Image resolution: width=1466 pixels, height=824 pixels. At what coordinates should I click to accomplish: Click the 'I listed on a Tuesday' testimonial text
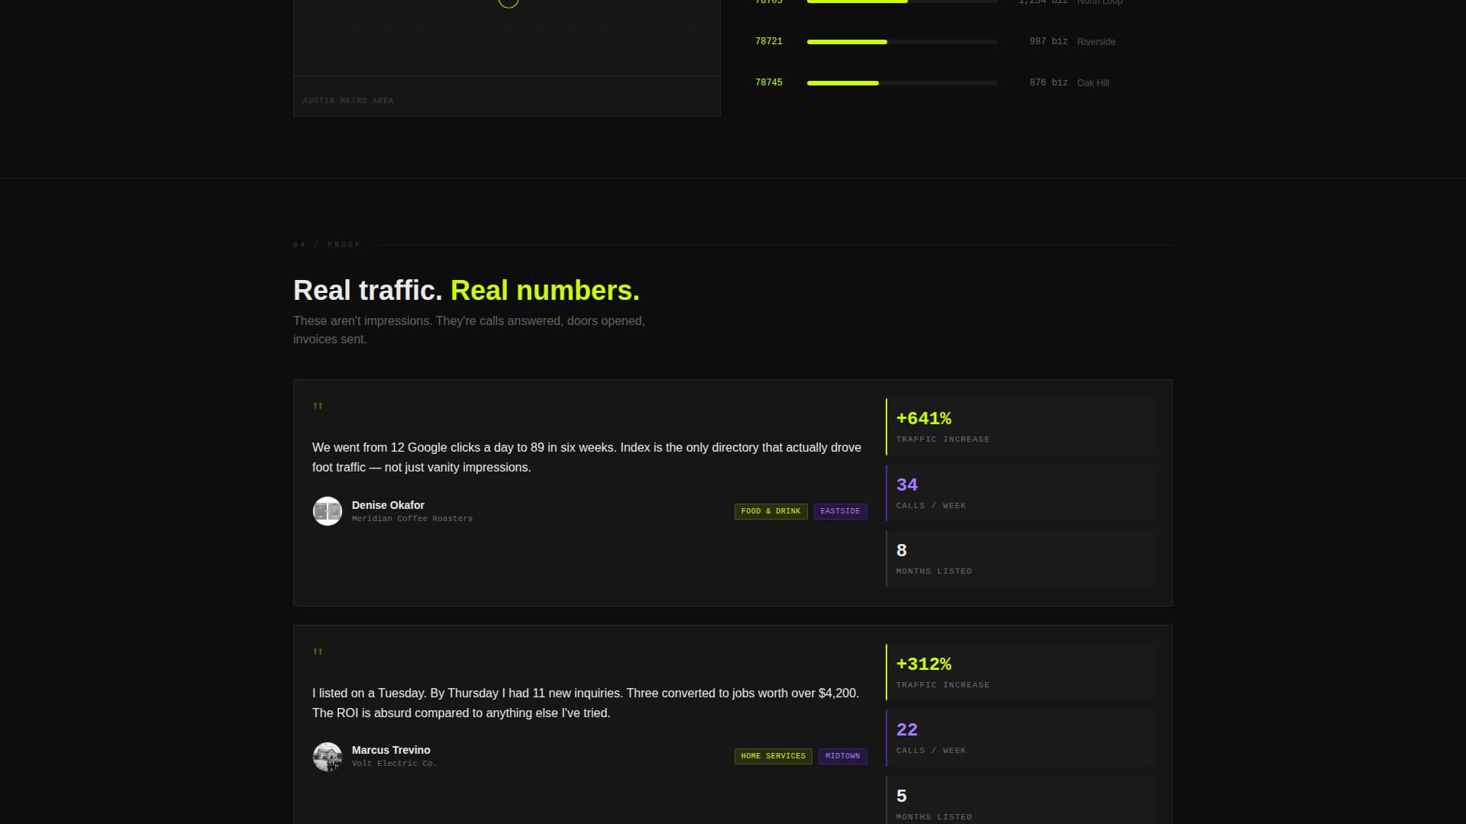click(586, 703)
